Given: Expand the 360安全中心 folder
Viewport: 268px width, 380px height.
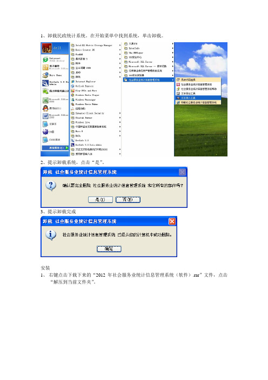Looking at the screenshot, I should (149, 57).
